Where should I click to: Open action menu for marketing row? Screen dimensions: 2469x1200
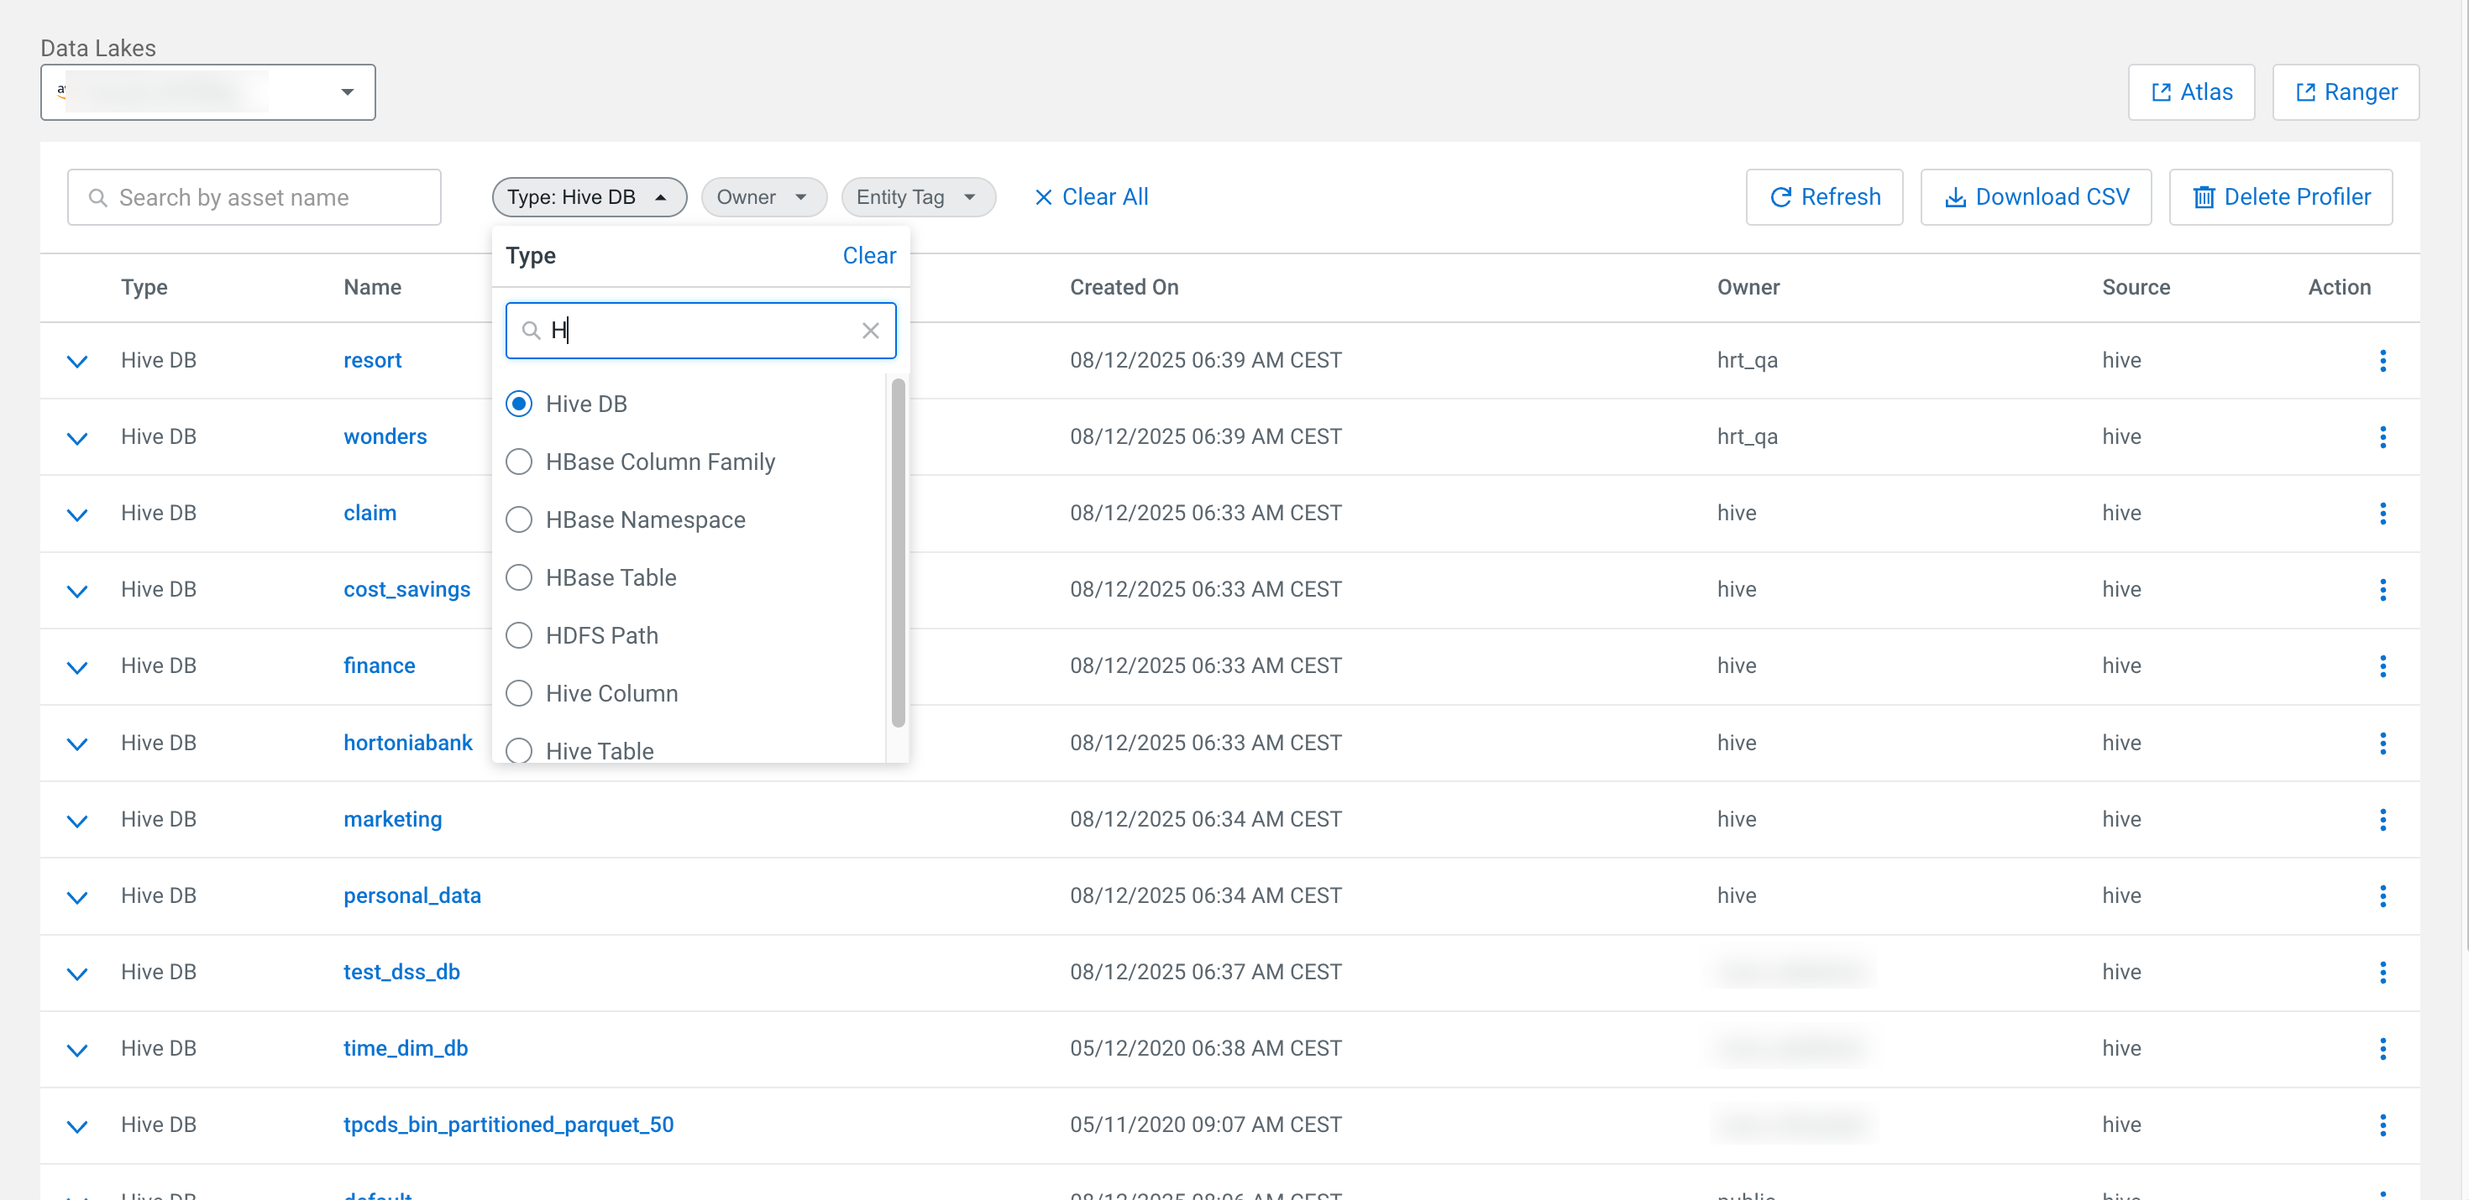tap(2382, 820)
